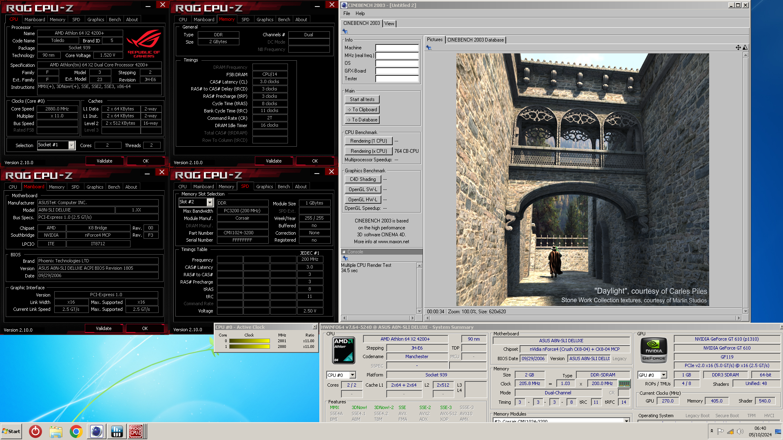Click the Core 1 clock bar
The width and height of the screenshot is (783, 440).
[x=250, y=347]
